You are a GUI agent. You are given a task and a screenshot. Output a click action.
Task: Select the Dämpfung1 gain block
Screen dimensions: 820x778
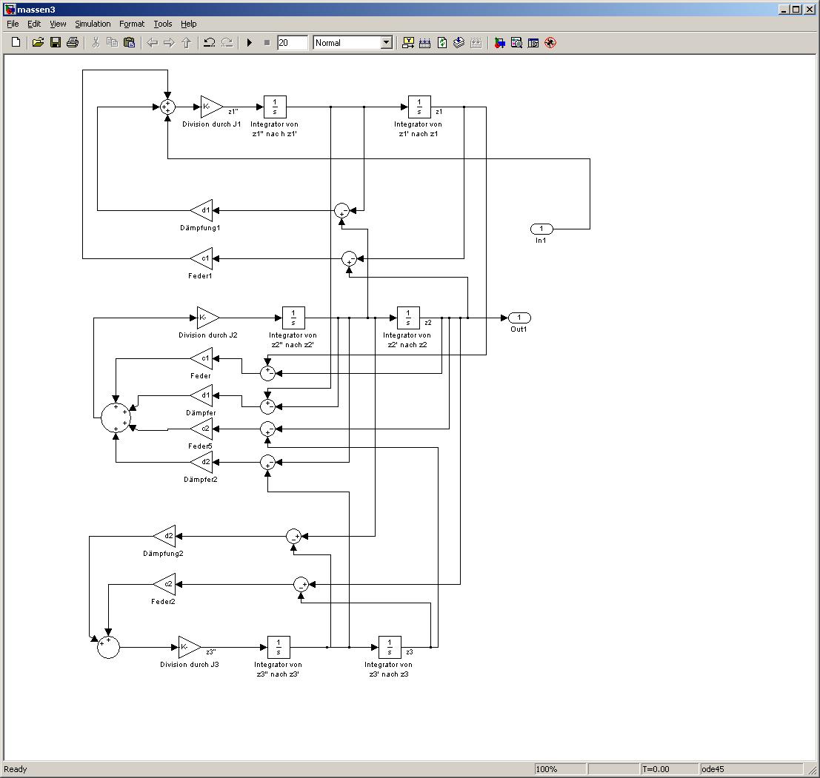tap(202, 210)
